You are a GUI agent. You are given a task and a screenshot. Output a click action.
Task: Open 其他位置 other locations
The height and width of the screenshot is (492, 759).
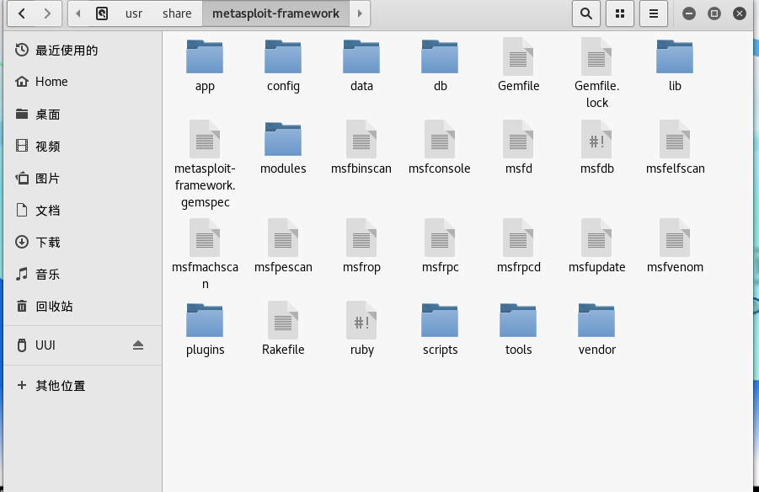tap(83, 386)
